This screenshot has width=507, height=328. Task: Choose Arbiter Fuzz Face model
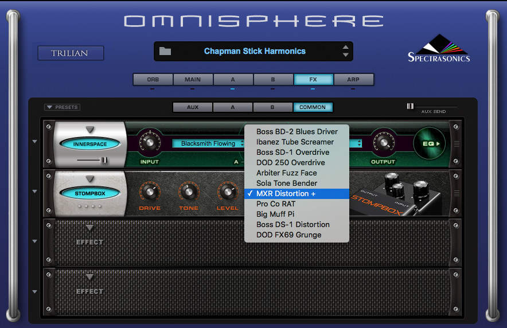[x=297, y=173]
